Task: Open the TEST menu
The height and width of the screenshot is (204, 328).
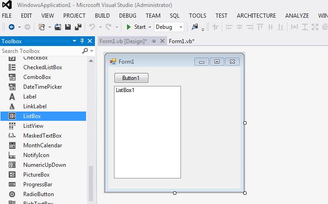Action: click(221, 16)
